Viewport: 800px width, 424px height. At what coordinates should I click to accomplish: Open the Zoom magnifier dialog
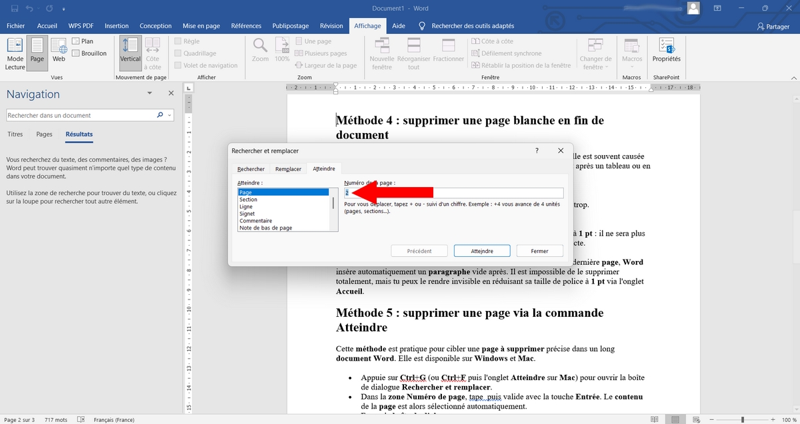coord(261,51)
